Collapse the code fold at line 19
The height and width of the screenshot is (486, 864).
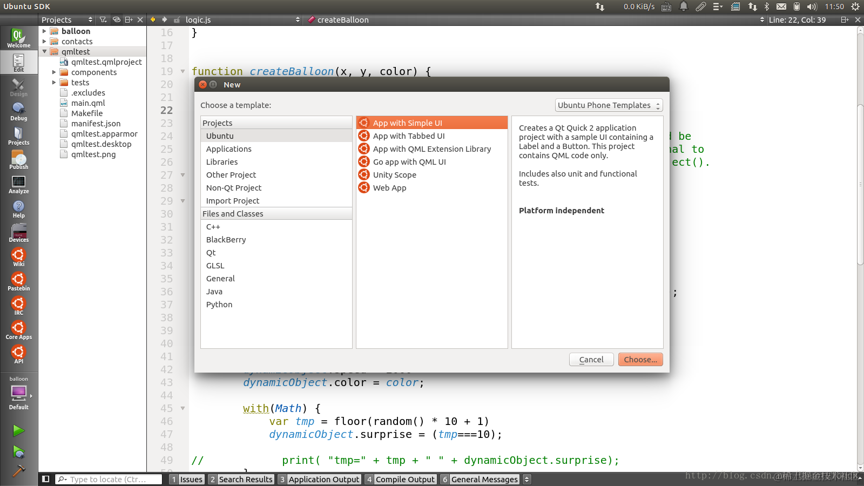(183, 71)
